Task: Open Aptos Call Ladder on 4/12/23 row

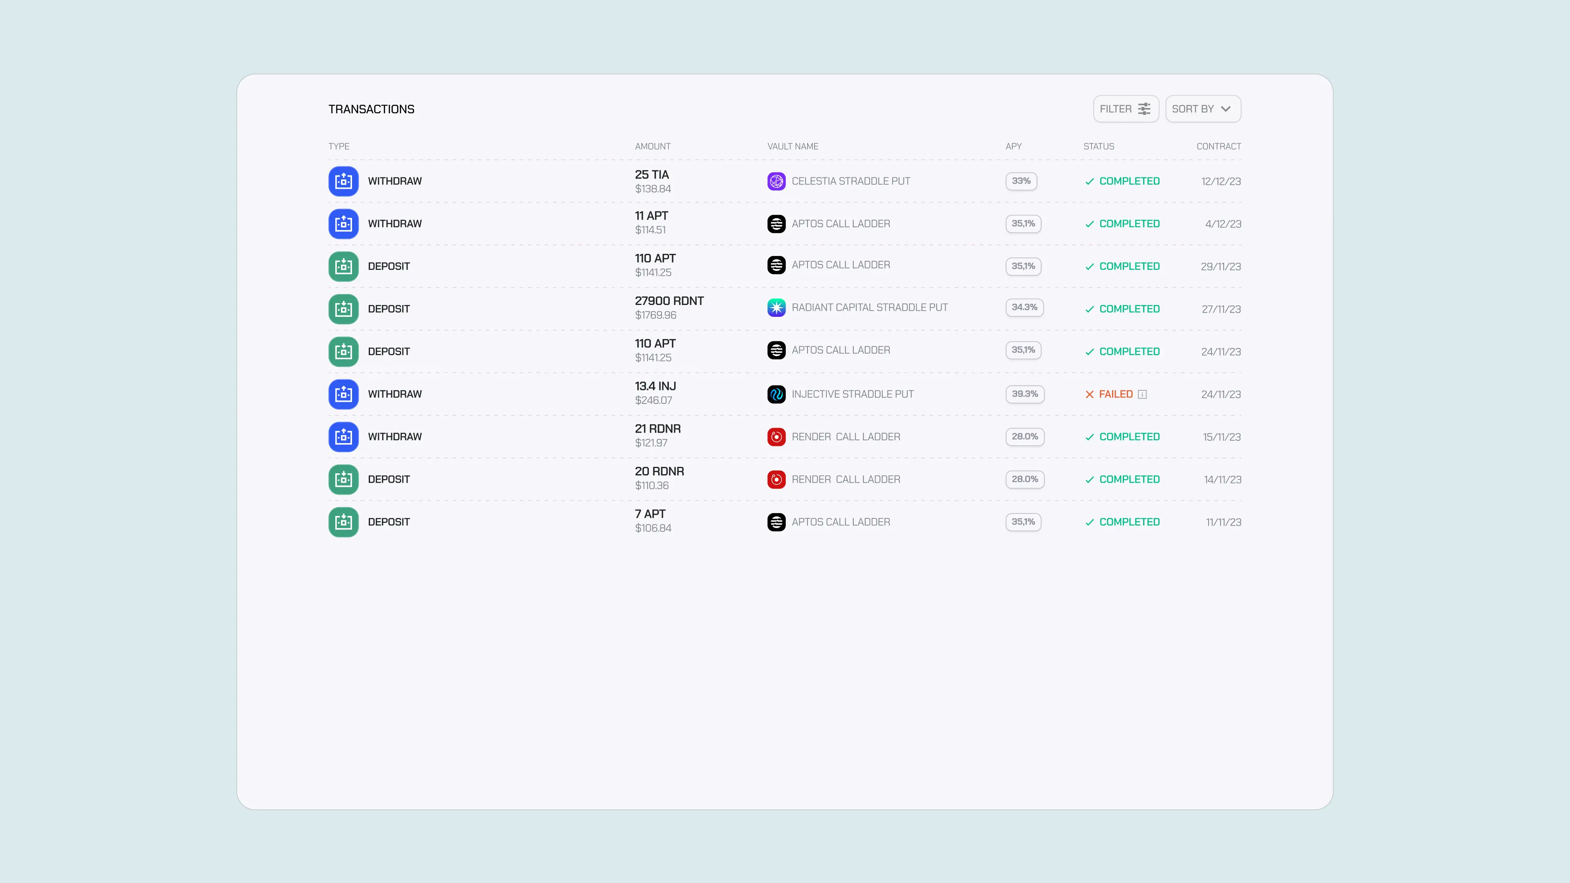Action: click(x=841, y=224)
